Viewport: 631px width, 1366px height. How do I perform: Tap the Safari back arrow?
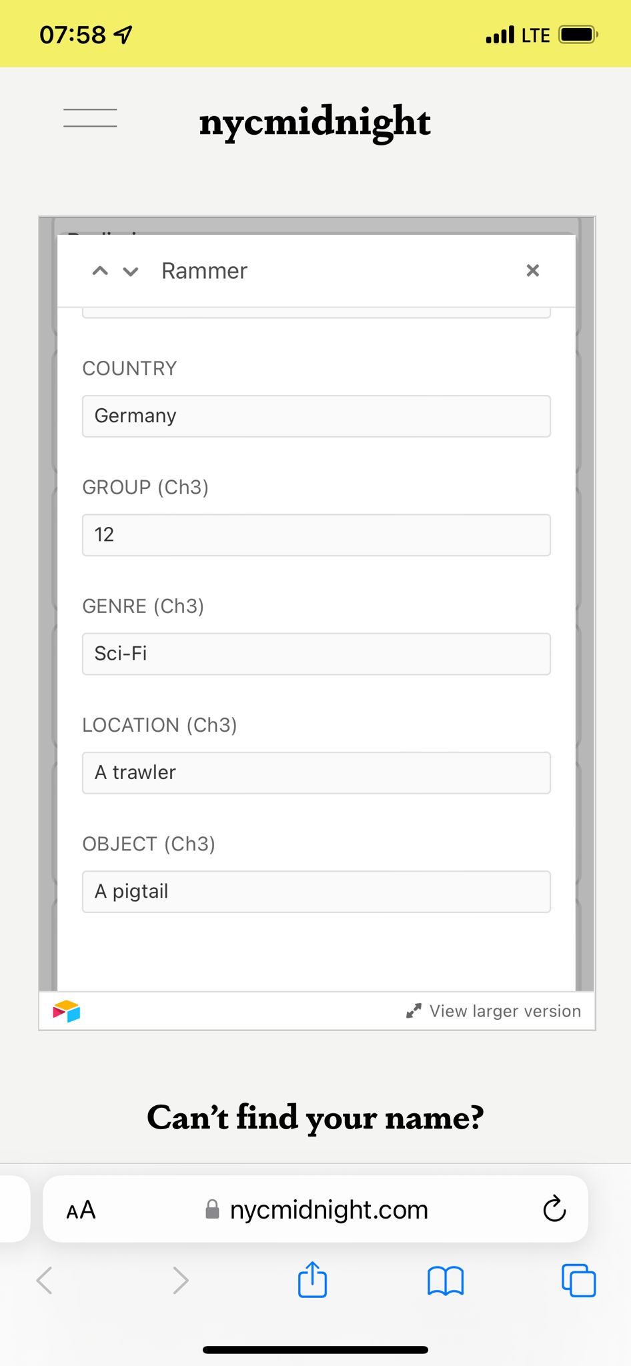[x=45, y=1280]
